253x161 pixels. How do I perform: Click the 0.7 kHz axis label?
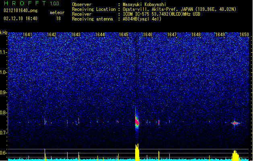(x=4, y=133)
